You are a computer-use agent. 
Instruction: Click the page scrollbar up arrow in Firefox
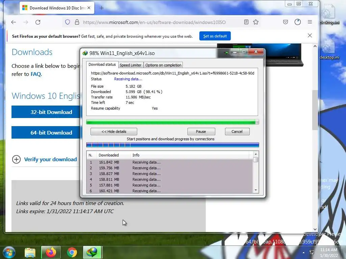tap(315, 47)
